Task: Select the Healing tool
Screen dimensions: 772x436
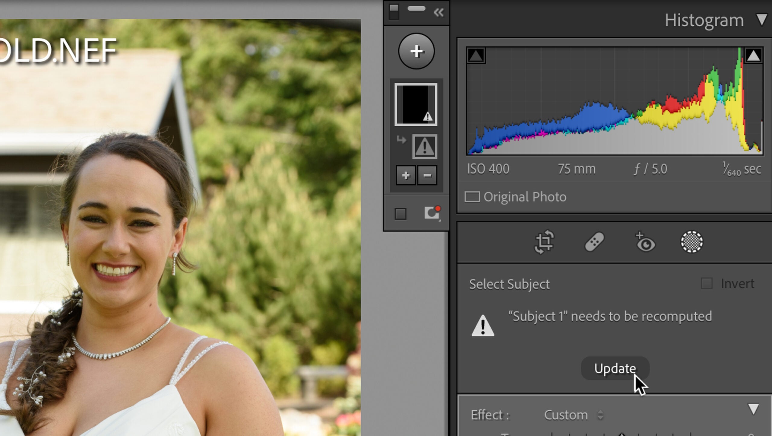Action: click(x=594, y=242)
